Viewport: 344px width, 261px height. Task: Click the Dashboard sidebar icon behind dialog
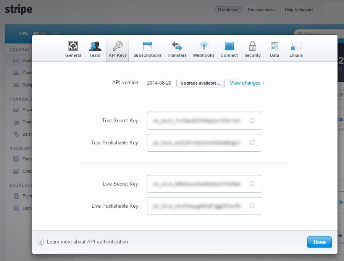(x=16, y=61)
